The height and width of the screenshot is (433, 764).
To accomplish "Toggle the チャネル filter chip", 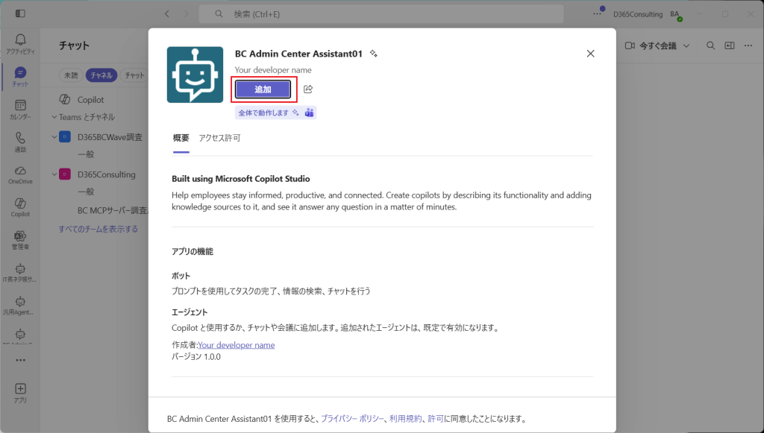I will click(101, 75).
